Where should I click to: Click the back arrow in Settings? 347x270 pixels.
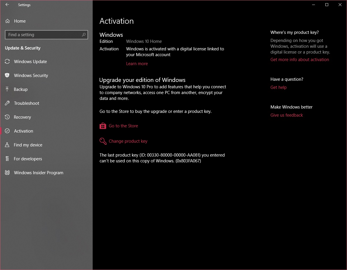point(7,5)
